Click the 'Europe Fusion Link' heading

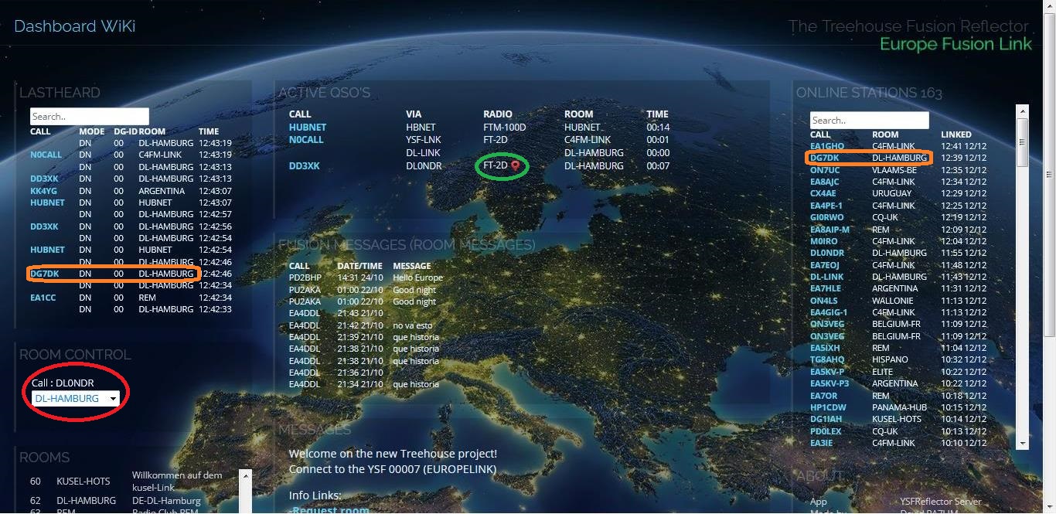point(956,44)
